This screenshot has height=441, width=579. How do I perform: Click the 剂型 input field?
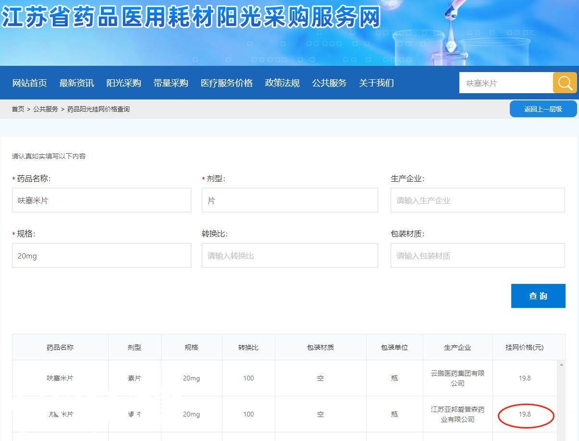(290, 200)
